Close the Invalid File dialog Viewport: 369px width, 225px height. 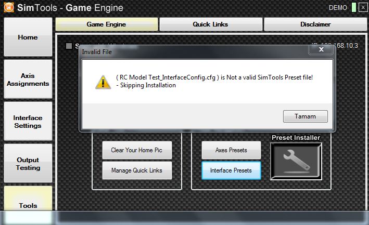321,49
